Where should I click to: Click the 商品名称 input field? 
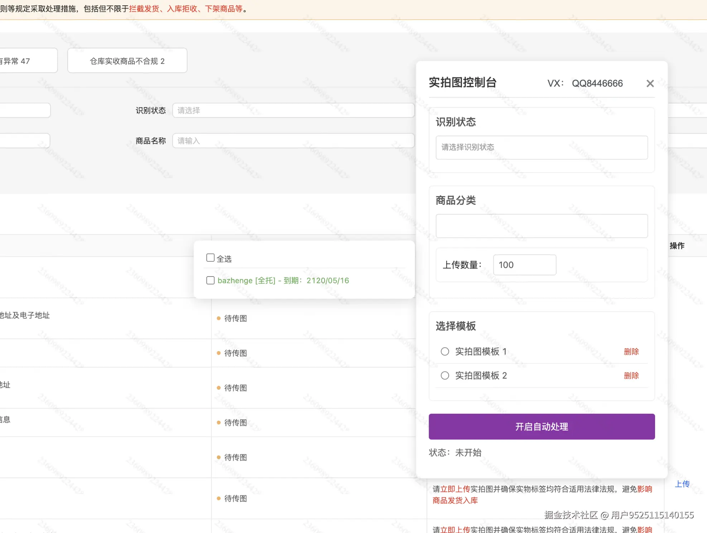(293, 140)
